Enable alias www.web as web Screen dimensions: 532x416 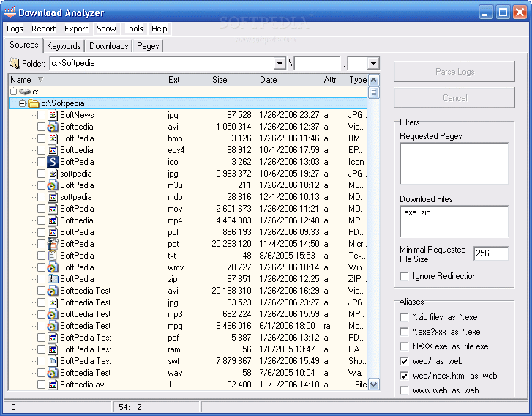(x=404, y=390)
